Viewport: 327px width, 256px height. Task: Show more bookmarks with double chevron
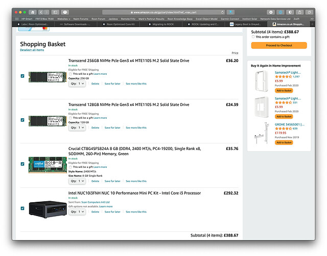coord(312,19)
